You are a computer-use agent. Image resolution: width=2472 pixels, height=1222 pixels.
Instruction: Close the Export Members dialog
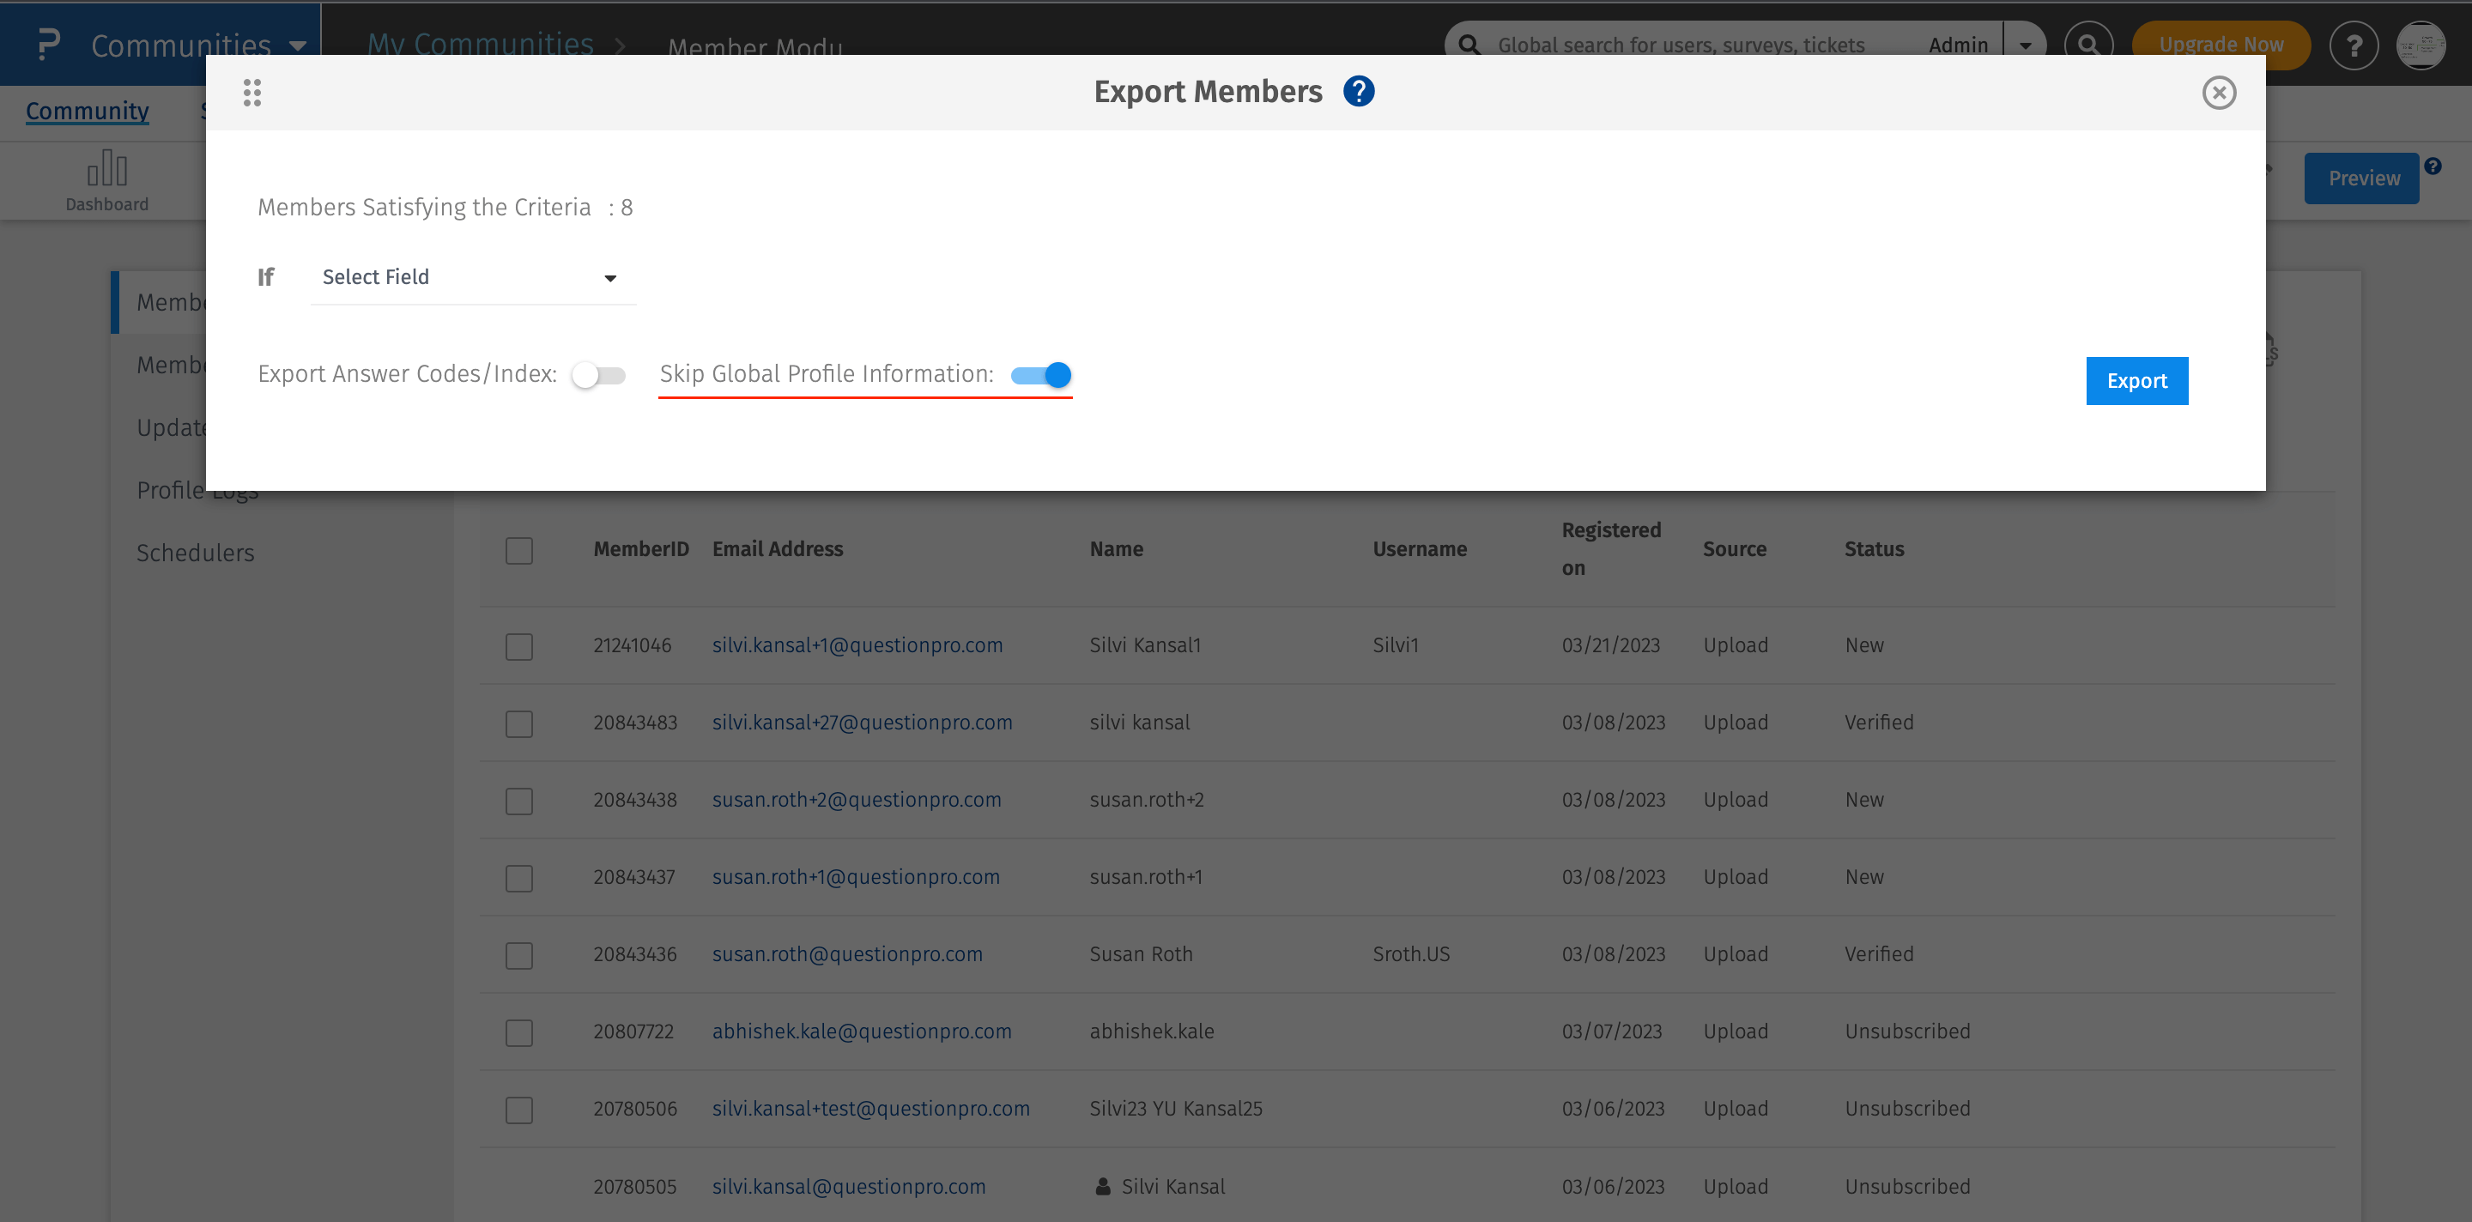tap(2218, 92)
